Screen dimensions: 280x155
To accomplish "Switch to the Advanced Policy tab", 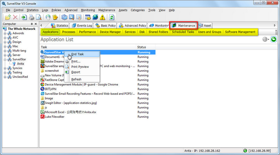I will (x=133, y=26).
